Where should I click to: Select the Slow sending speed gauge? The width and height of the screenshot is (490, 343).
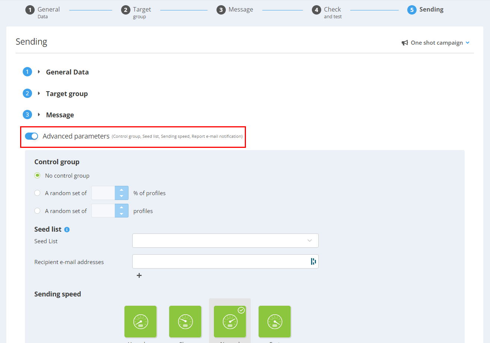(185, 321)
